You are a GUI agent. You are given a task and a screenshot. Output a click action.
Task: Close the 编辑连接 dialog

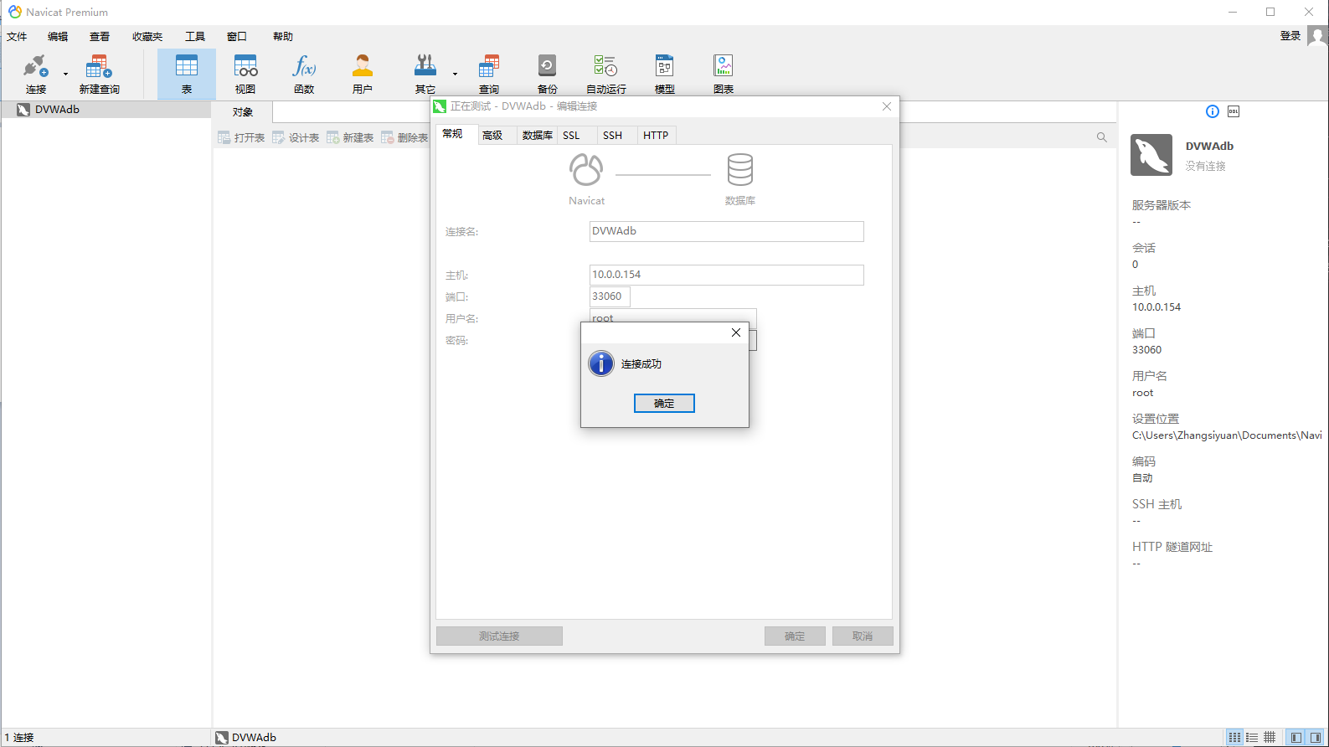click(887, 106)
